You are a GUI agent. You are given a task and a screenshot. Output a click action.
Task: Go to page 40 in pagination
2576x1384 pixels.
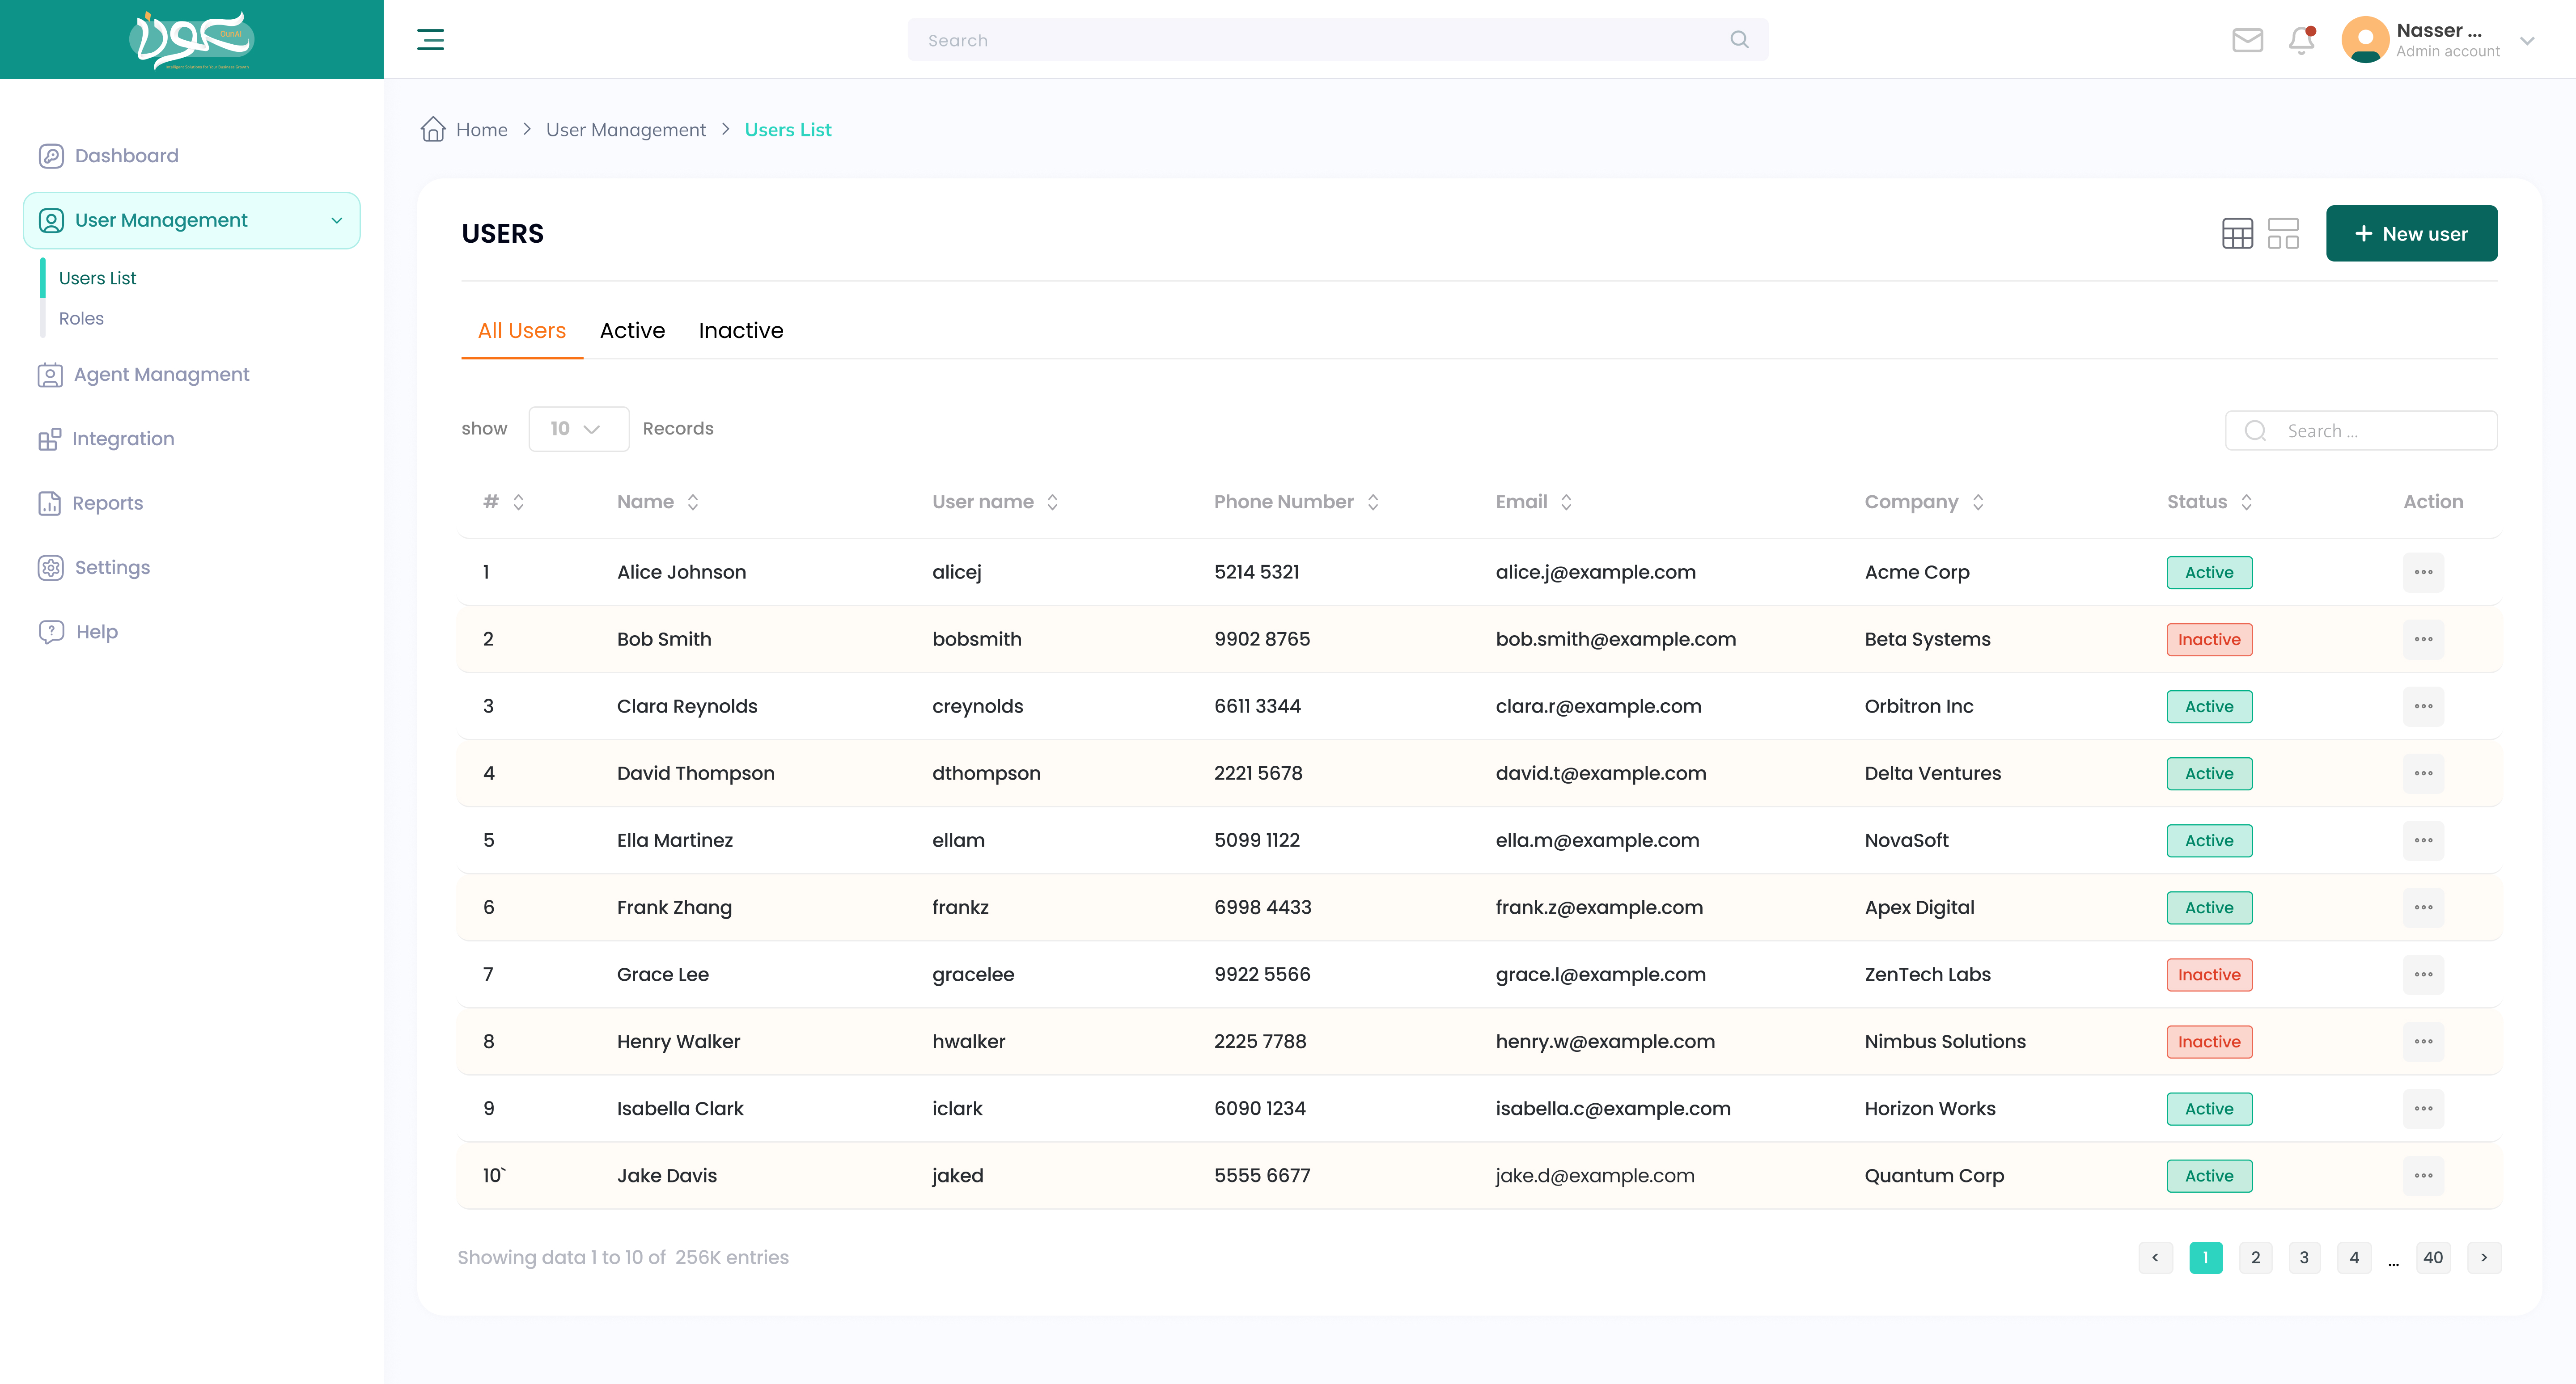point(2432,1257)
